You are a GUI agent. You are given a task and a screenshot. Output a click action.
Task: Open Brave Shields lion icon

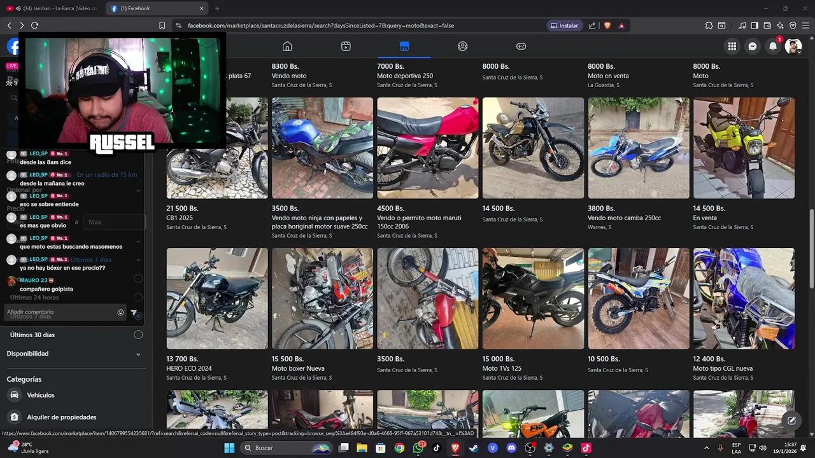coord(607,25)
